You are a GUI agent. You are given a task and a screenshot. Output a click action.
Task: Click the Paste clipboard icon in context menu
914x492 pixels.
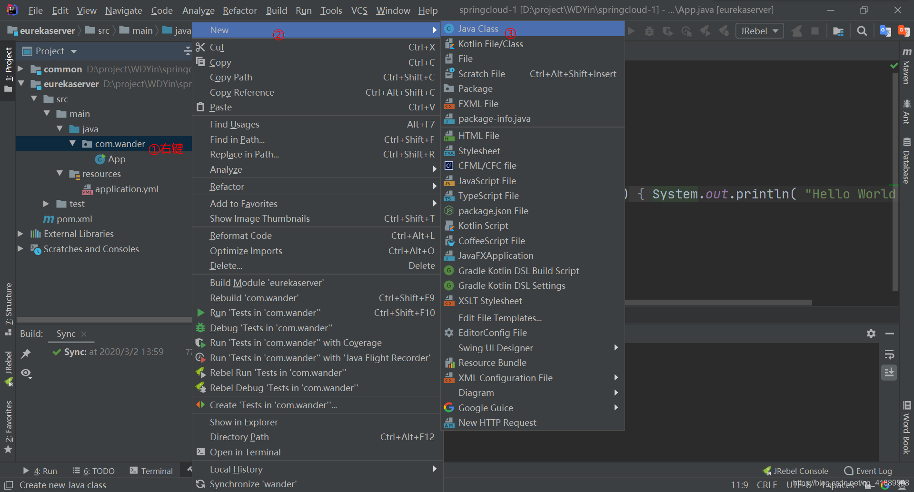200,107
